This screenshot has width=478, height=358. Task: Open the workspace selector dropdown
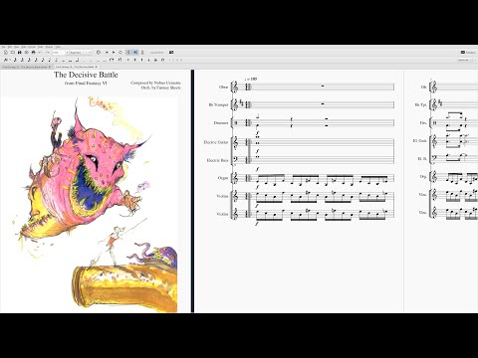pos(465,60)
